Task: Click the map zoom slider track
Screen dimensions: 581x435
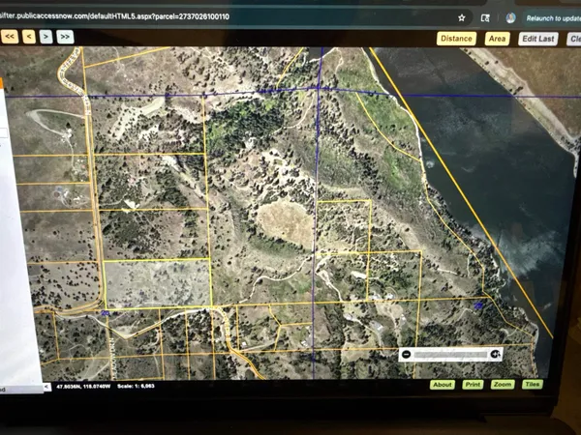Action: coord(450,354)
